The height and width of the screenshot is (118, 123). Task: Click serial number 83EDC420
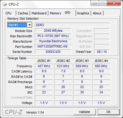click(x=53, y=52)
